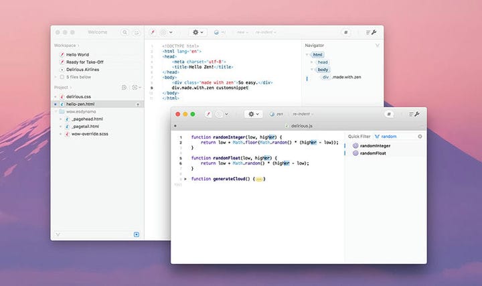482x286 pixels.
Task: Open _pagehead.html file
Action: point(87,119)
